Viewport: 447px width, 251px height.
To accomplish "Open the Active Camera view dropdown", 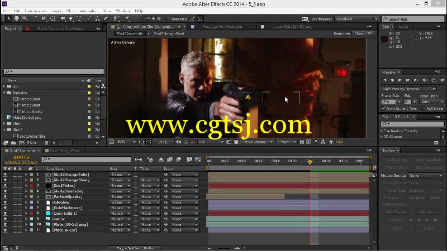I will [257, 142].
